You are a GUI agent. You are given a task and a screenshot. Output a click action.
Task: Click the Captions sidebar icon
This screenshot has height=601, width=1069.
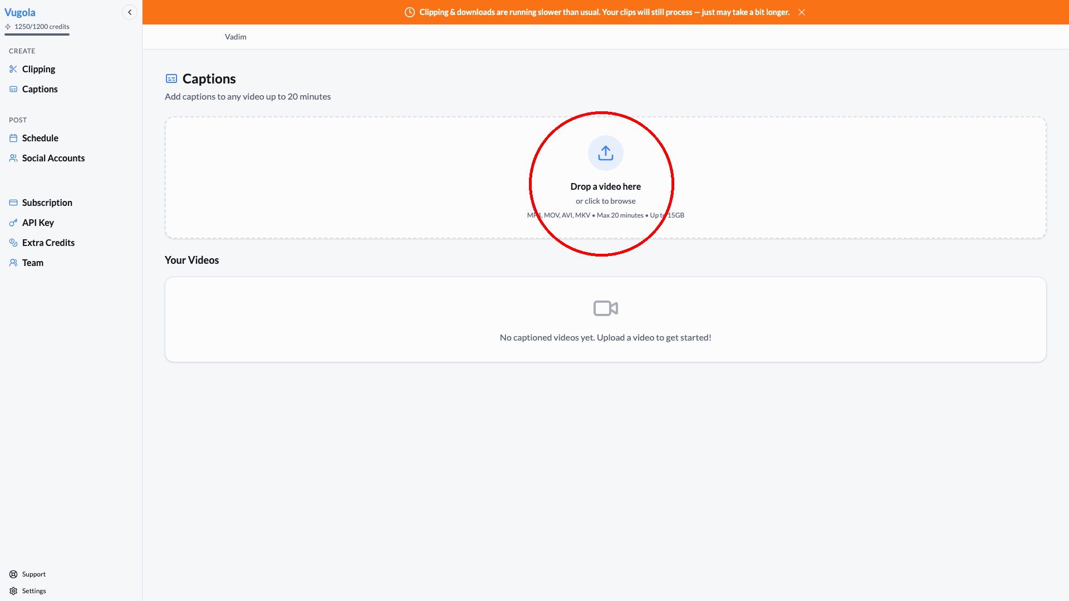point(13,89)
